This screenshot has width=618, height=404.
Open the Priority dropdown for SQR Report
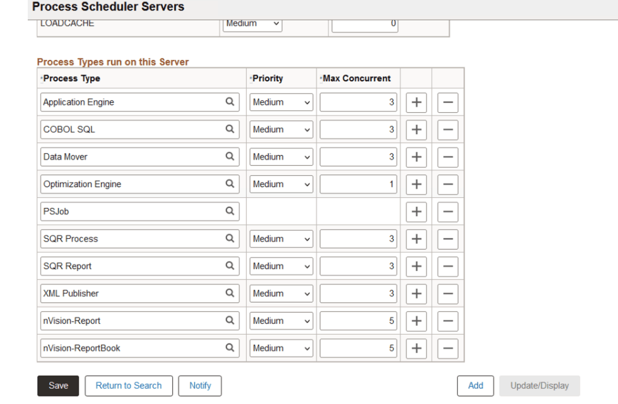point(281,266)
